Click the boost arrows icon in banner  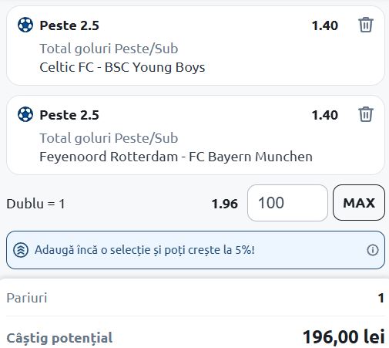point(21,250)
